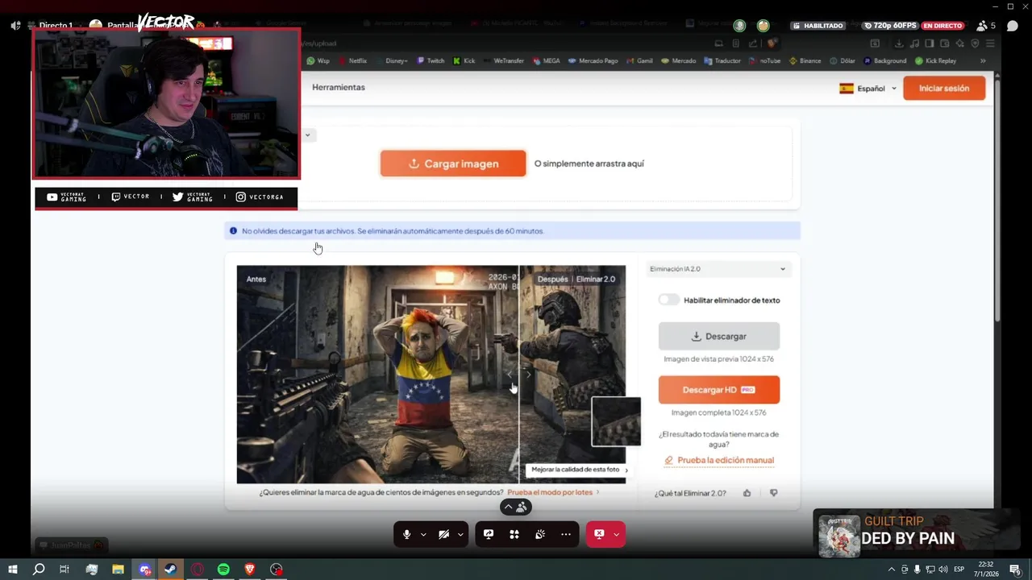
Task: Open the Herramientas menu
Action: pos(339,87)
